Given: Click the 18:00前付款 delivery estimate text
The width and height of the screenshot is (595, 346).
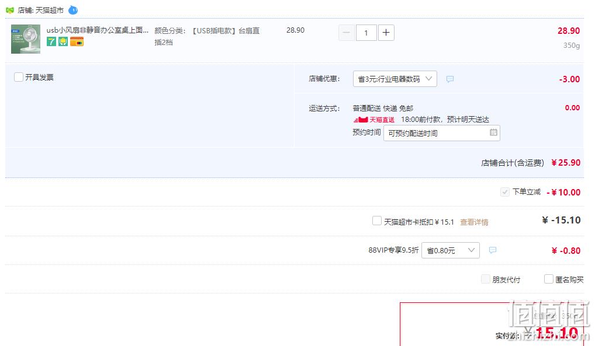Looking at the screenshot, I should pyautogui.click(x=445, y=120).
